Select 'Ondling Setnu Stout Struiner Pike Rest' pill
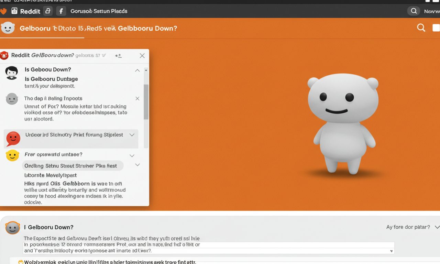The height and width of the screenshot is (264, 440). 73,166
